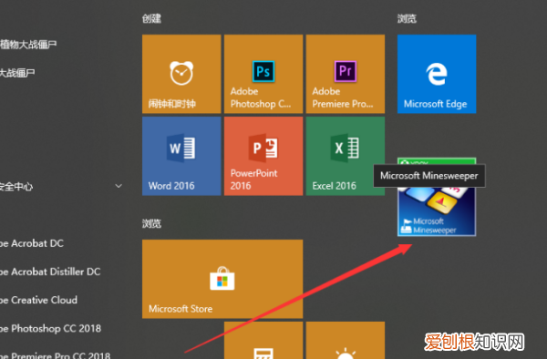Open the Excel 2016 tile
This screenshot has height=359, width=547.
346,156
